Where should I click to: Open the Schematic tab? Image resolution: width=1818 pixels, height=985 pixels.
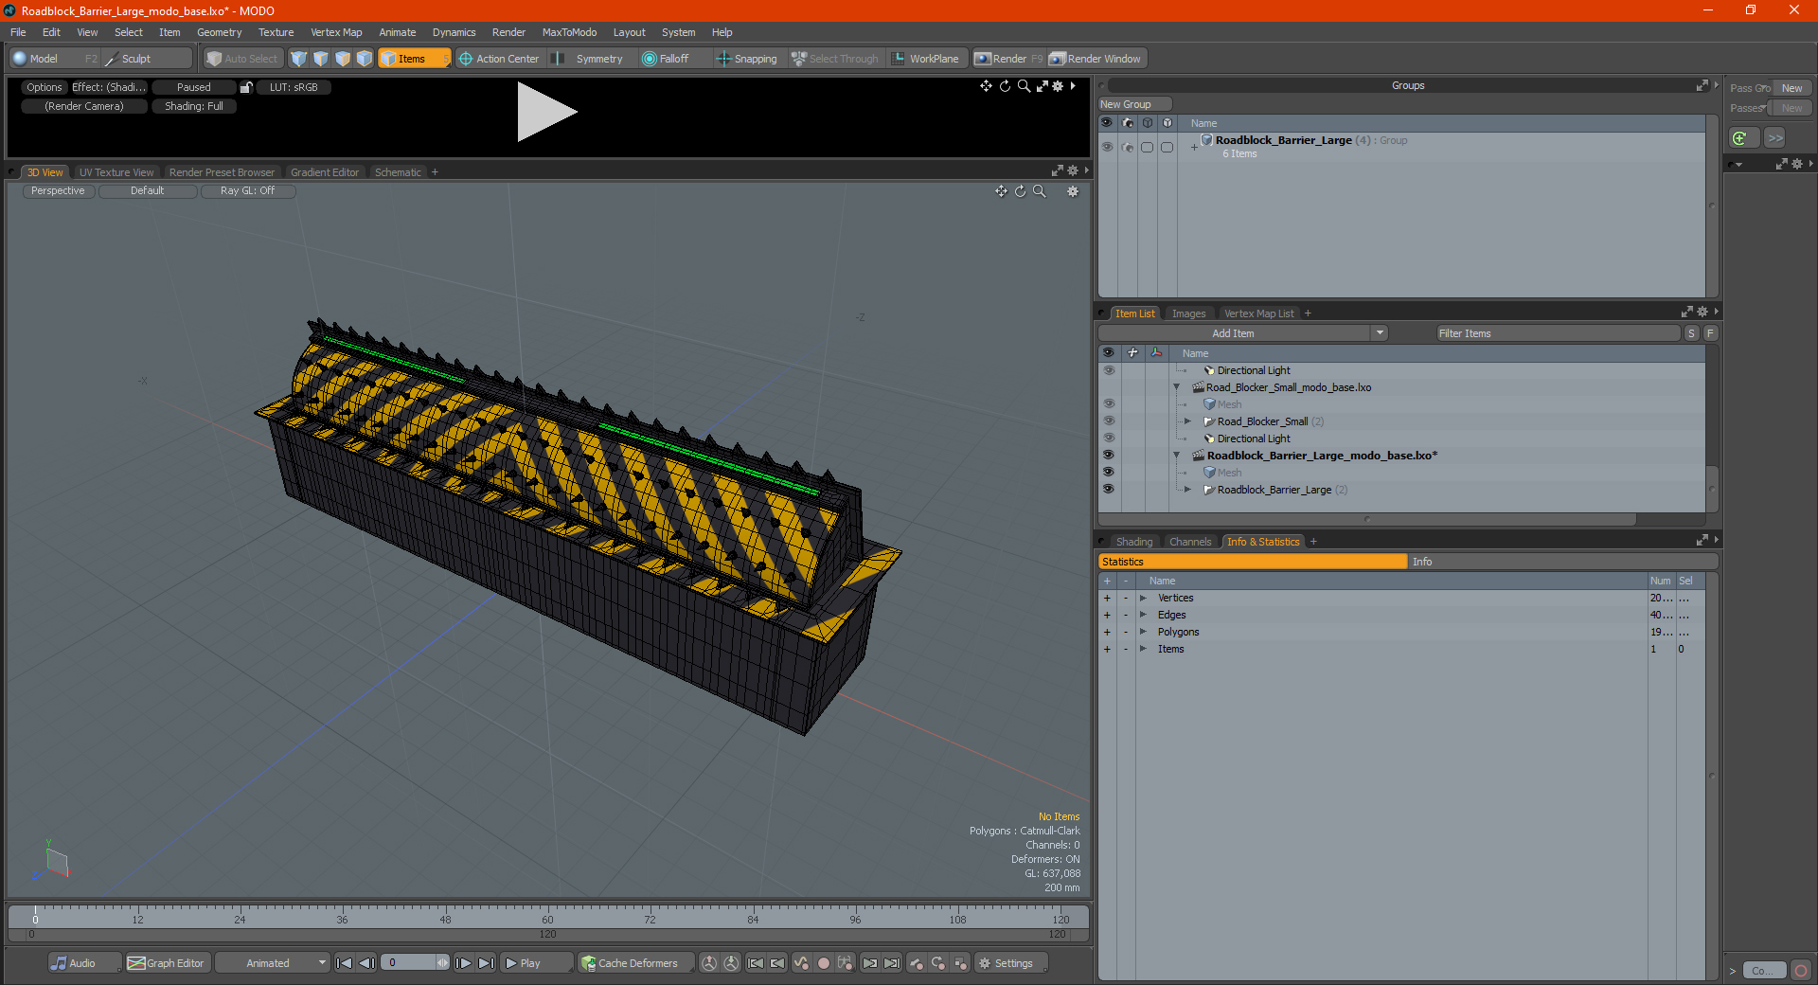pos(398,172)
